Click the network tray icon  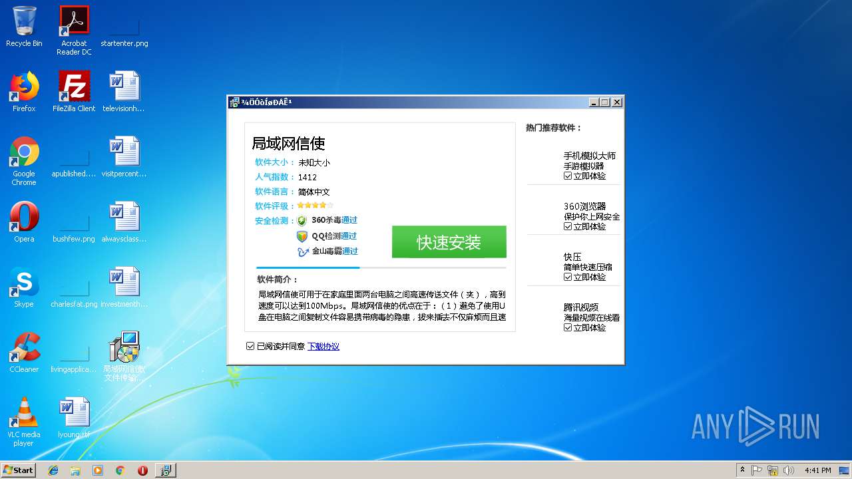click(773, 470)
